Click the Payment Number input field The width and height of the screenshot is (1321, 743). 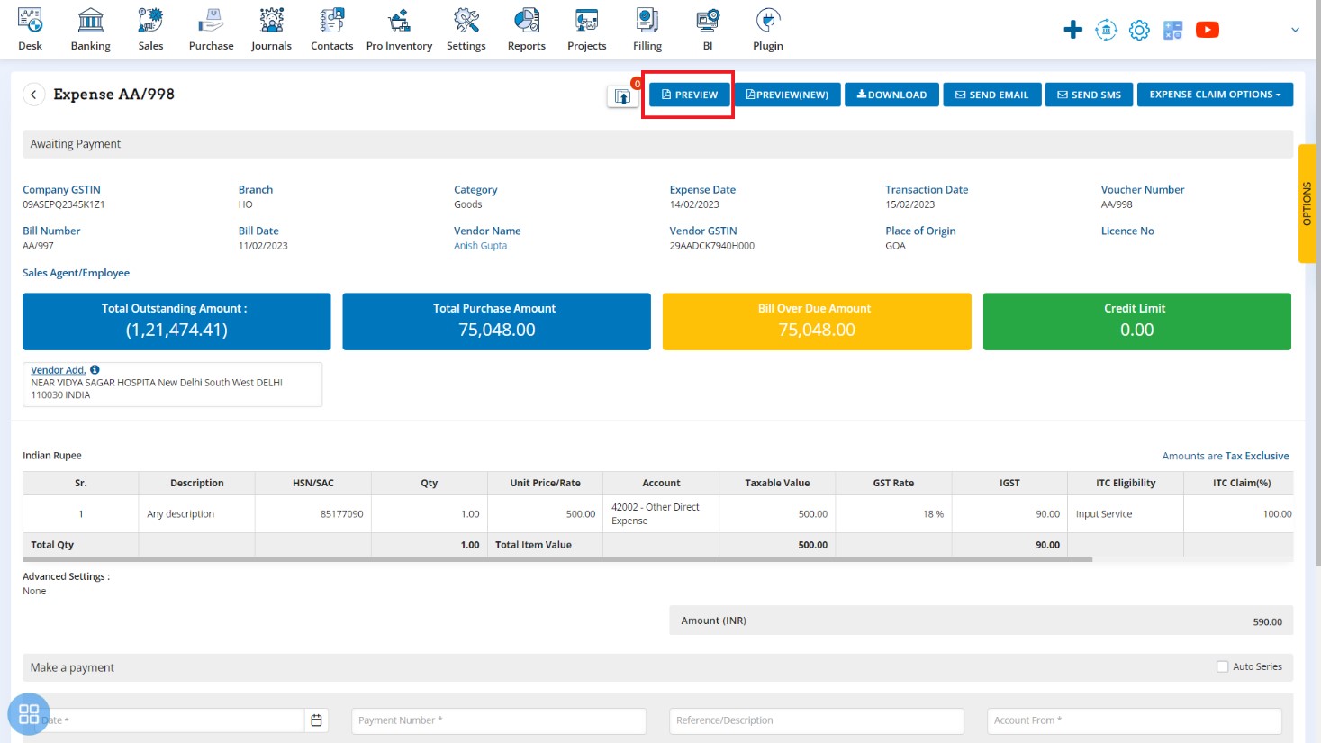[x=498, y=720]
